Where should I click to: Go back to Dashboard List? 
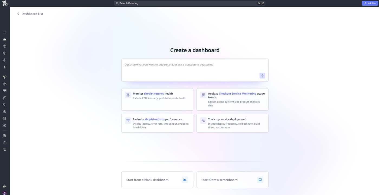pos(32,14)
